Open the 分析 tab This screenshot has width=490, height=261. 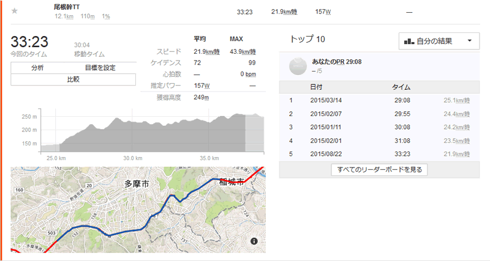37,68
